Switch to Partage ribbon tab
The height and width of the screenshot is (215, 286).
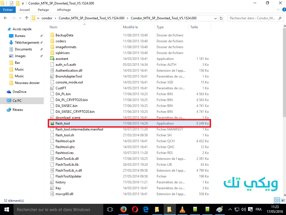tap(43, 10)
